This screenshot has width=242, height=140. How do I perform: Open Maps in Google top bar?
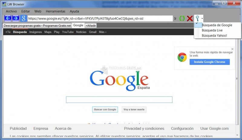(48, 32)
